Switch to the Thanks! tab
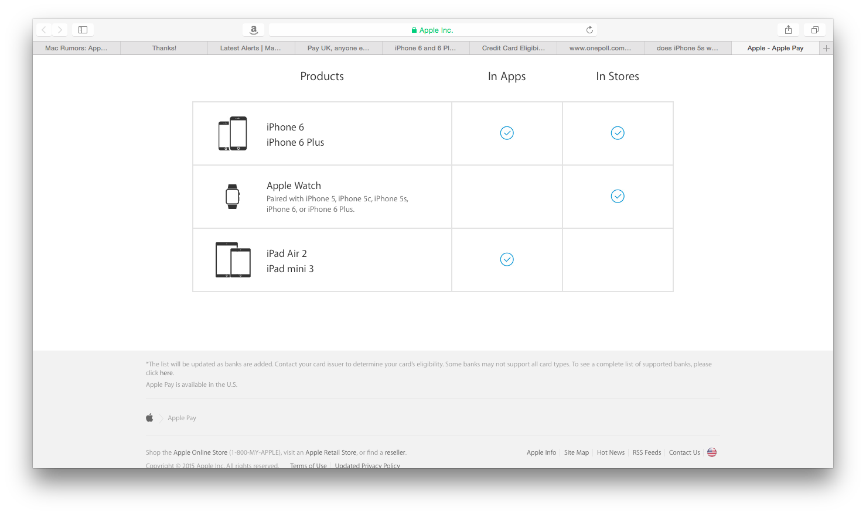The width and height of the screenshot is (866, 515). tap(164, 48)
